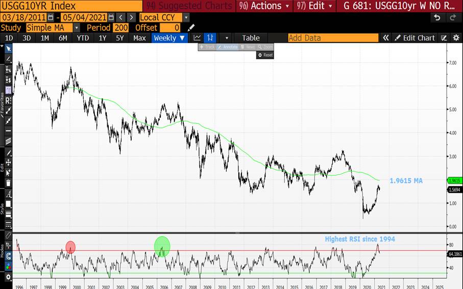The height and width of the screenshot is (289, 463).
Task: Select the three-point line tool
Action: click(x=8, y=121)
